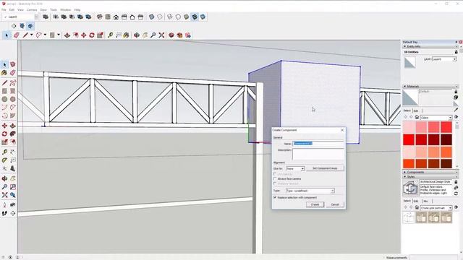Screen dimensions: 463x260
Task: Uncheck Replace selection with component
Action: (275, 197)
